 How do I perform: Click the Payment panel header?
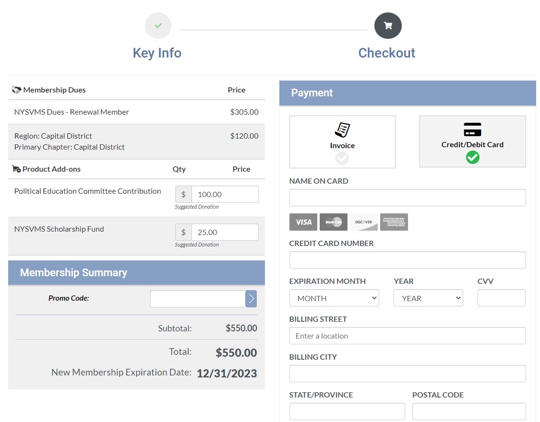click(x=408, y=93)
